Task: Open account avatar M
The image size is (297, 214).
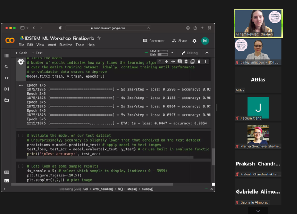Action: pos(205,41)
